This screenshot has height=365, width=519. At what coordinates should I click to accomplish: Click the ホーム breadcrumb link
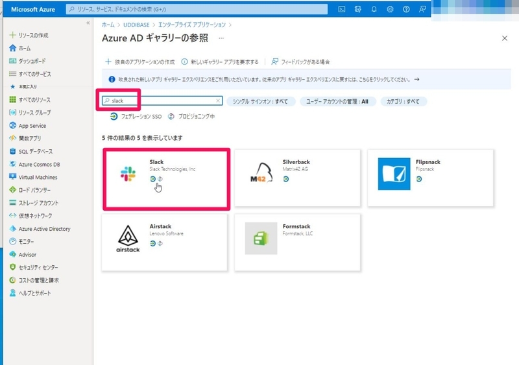[x=108, y=25]
